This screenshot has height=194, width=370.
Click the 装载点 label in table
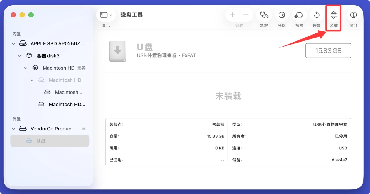[x=116, y=124]
